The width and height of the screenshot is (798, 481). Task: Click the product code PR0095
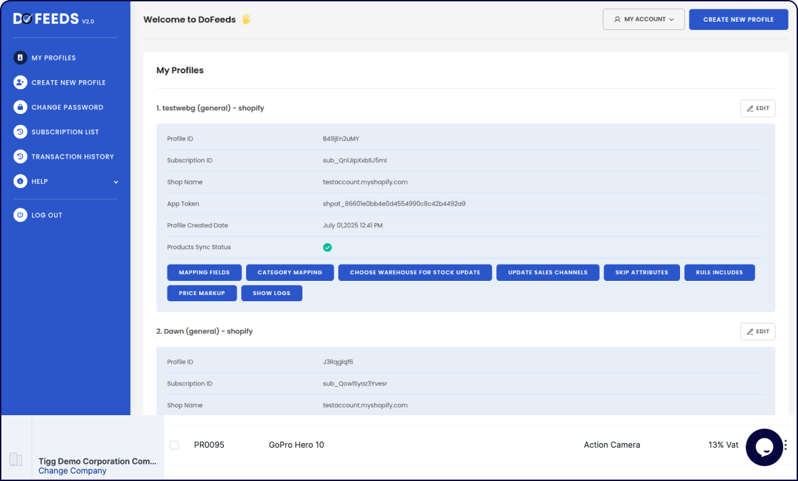tap(210, 445)
